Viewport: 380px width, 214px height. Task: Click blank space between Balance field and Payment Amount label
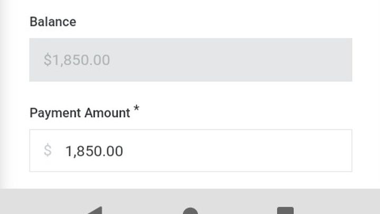190,93
